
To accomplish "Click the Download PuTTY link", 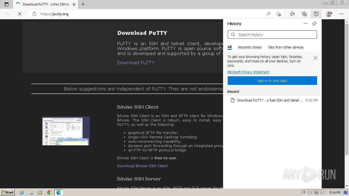I will click(136, 63).
